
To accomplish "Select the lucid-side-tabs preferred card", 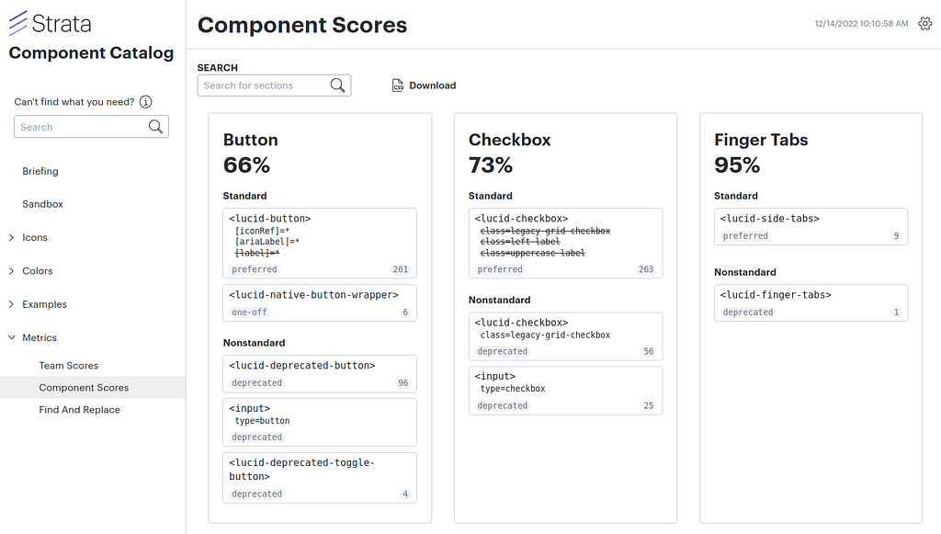I will pos(811,227).
